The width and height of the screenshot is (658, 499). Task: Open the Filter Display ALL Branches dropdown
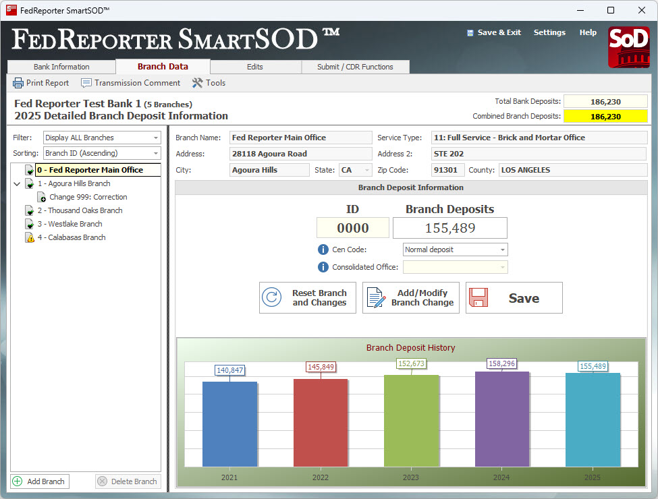click(156, 138)
